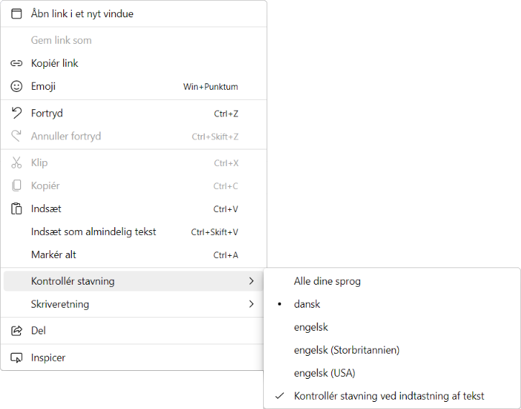The height and width of the screenshot is (409, 521).
Task: Click the Emoji smiley face icon
Action: pos(17,86)
